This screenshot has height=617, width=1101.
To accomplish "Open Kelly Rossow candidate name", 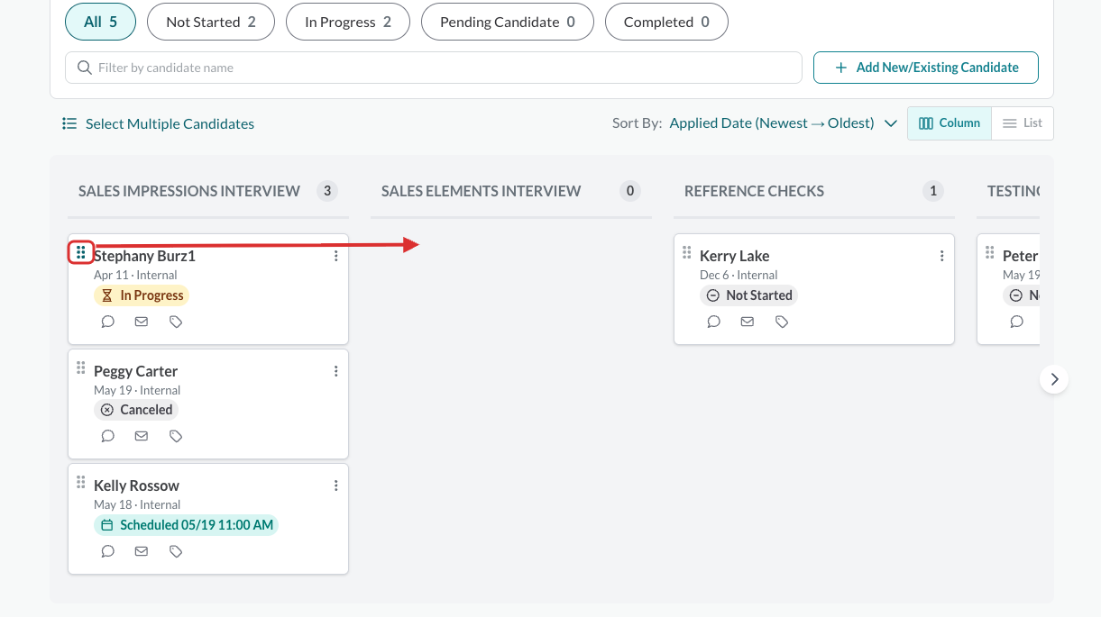I will [136, 485].
